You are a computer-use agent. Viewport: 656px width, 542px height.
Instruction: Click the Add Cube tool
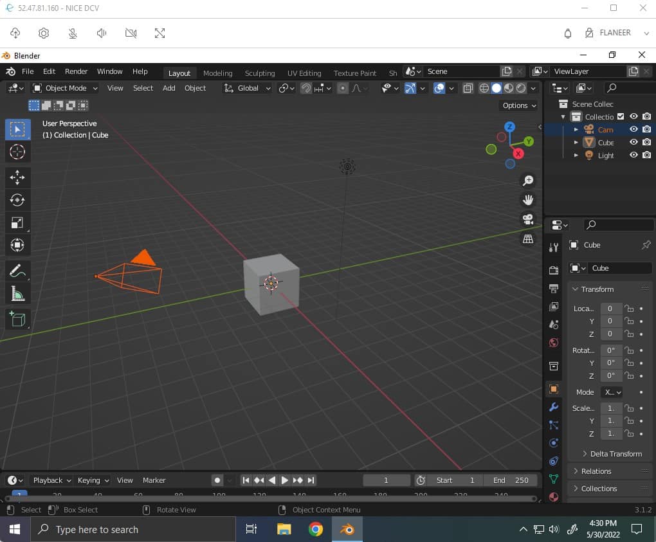click(17, 319)
